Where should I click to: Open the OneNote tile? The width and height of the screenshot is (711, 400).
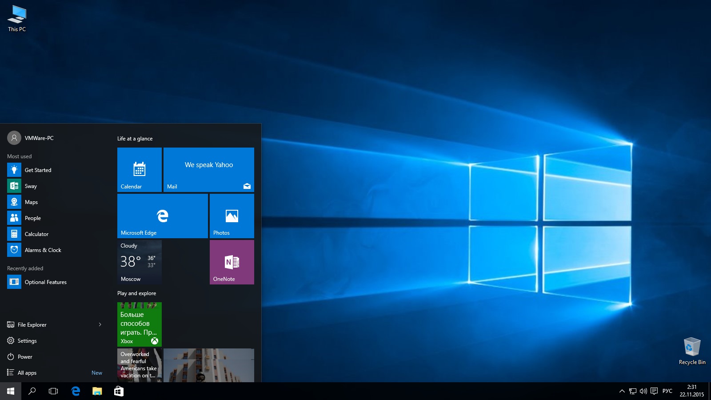point(232,262)
